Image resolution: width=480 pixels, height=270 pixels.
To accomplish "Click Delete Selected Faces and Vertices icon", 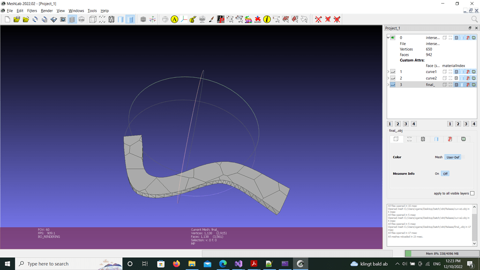I will click(x=337, y=19).
